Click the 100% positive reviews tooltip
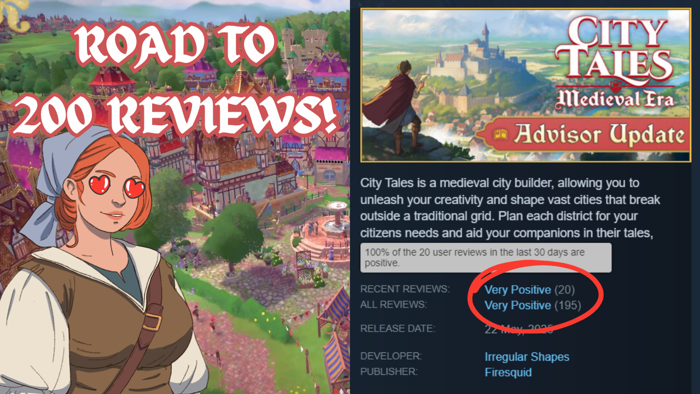The image size is (700, 394). [x=486, y=258]
